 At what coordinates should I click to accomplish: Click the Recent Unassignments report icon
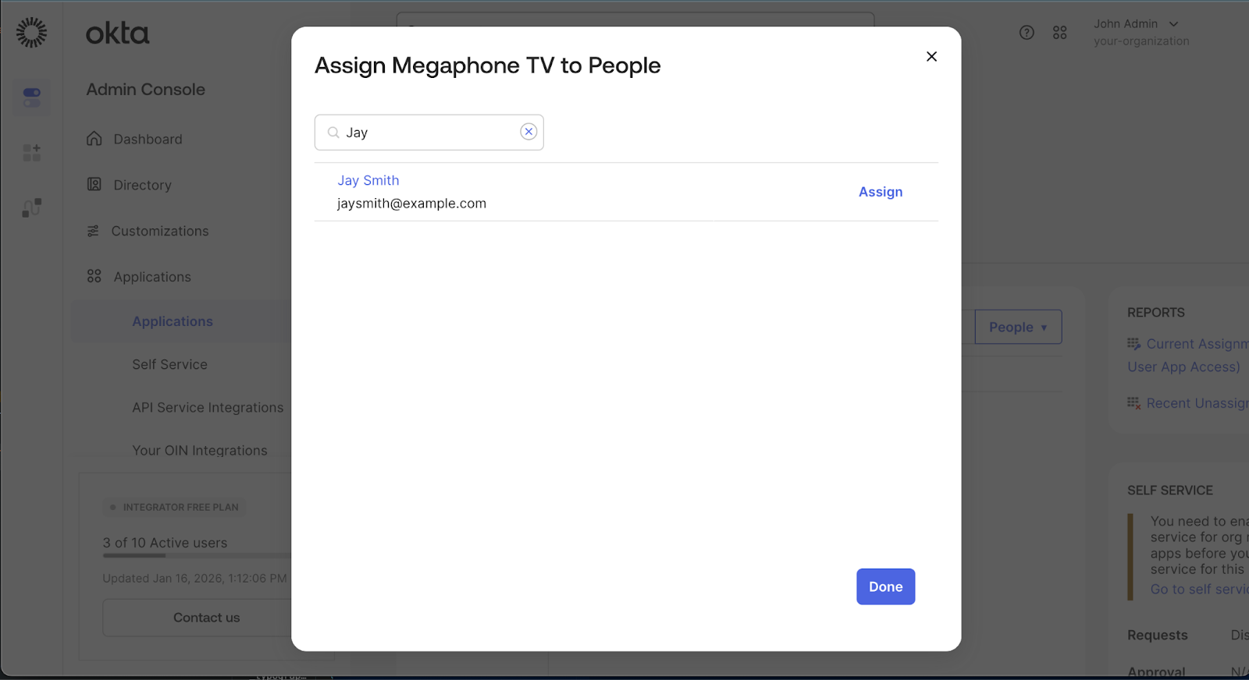1134,403
